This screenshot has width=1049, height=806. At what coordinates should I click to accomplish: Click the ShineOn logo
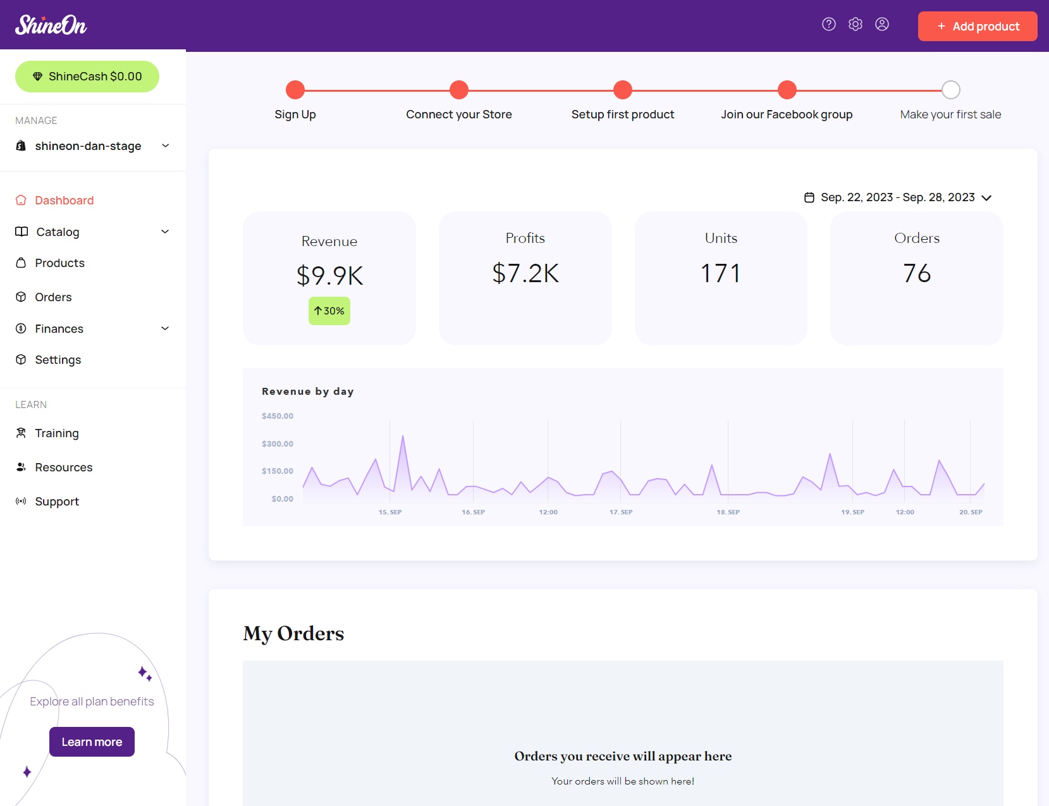point(51,25)
